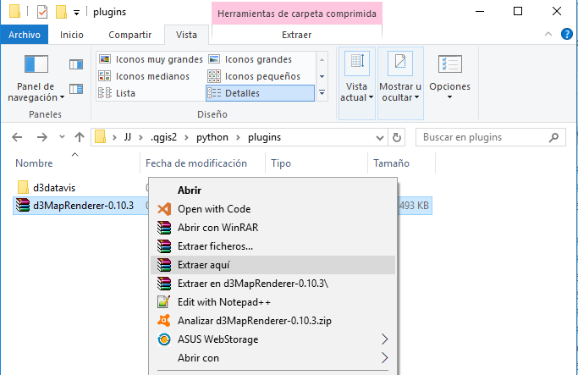Click the Buscar en plugins search field

point(490,137)
